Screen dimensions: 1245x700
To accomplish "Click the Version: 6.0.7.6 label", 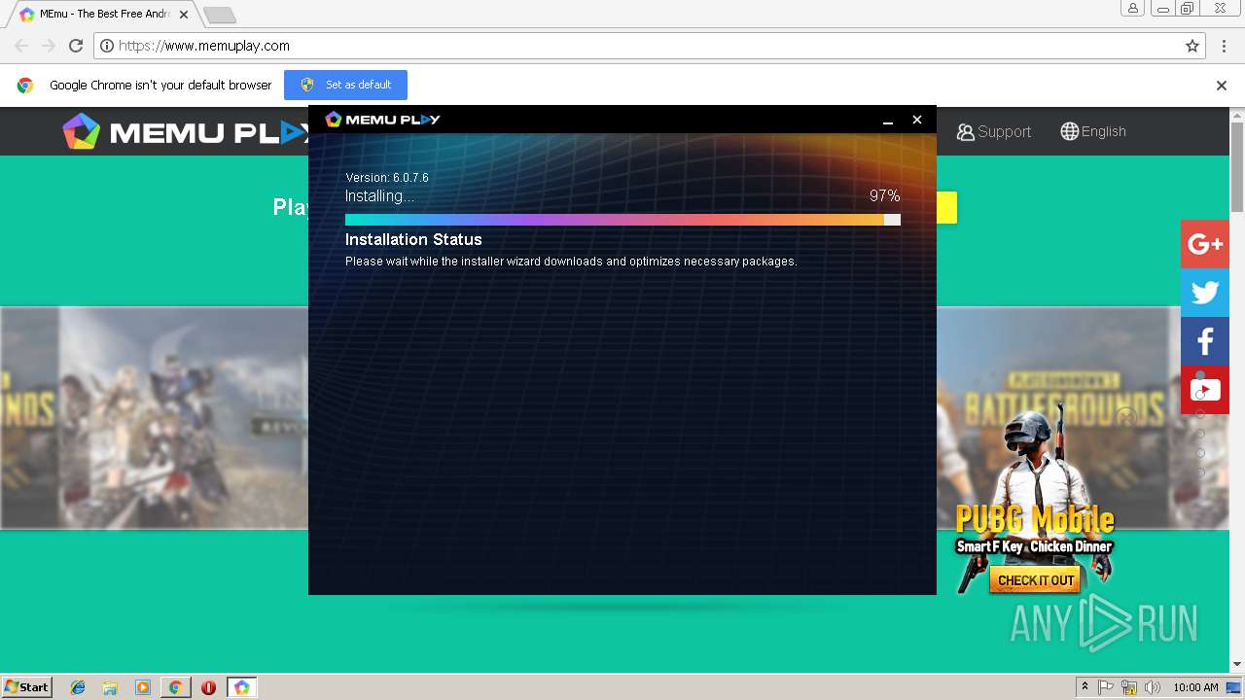I will tap(387, 178).
